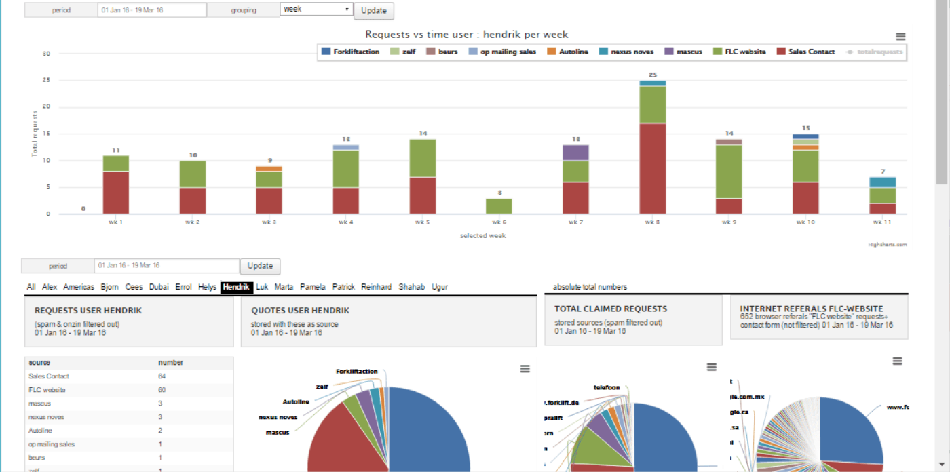950x472 pixels.
Task: Click the 'FLC website' row in the source table
Action: (129, 390)
